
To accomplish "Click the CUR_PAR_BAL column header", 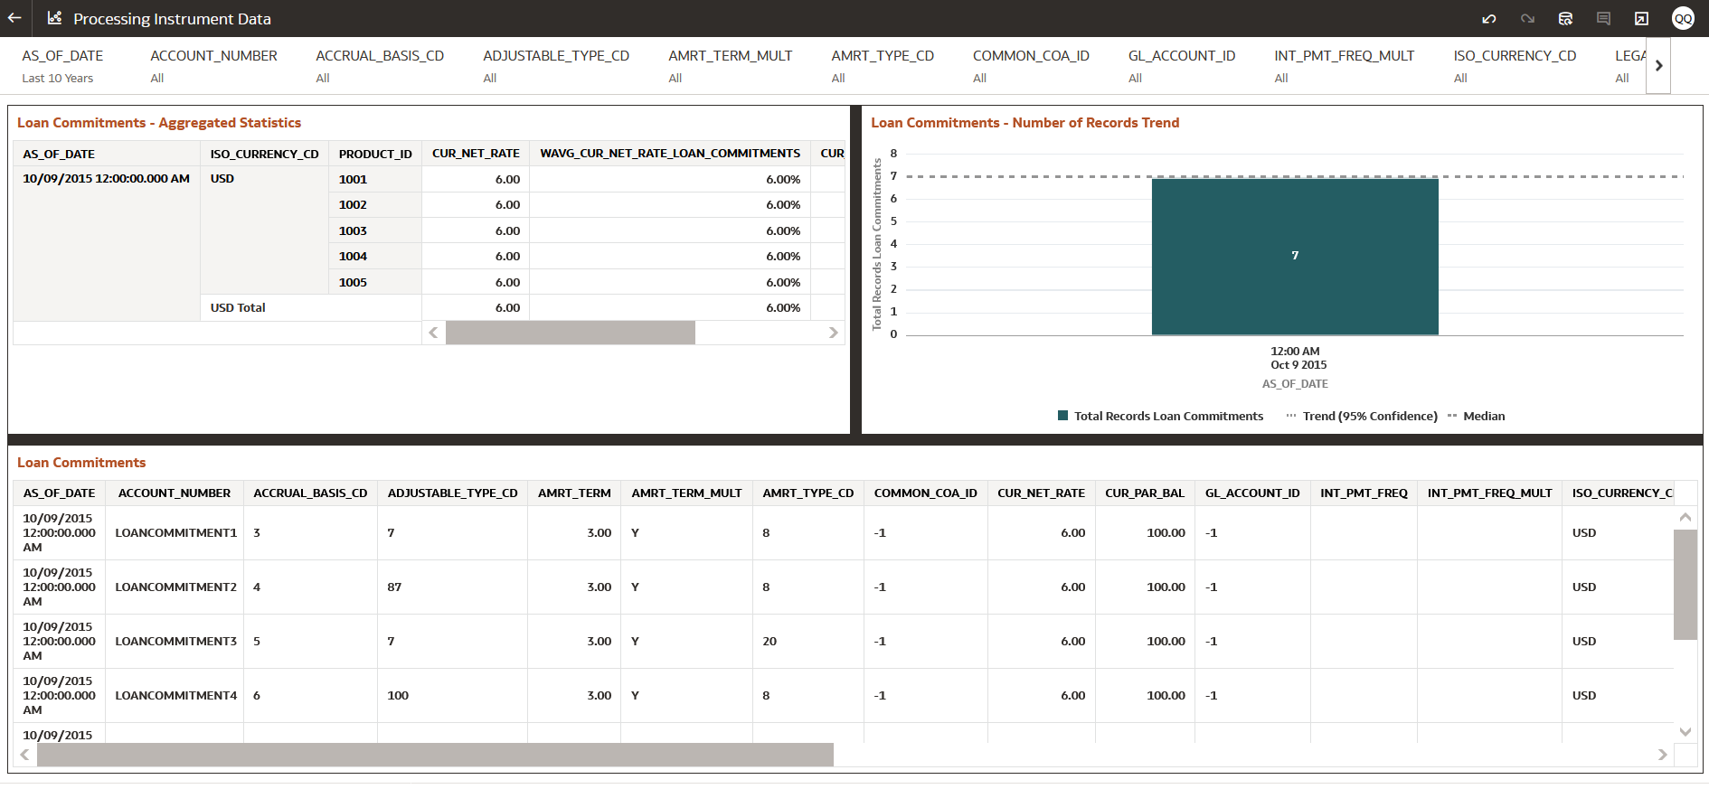I will pyautogui.click(x=1145, y=493).
